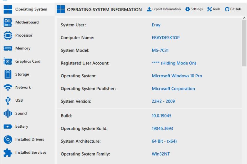This screenshot has width=247, height=164.
Task: Click the vertical scrollbar thumb
Action: (x=244, y=43)
